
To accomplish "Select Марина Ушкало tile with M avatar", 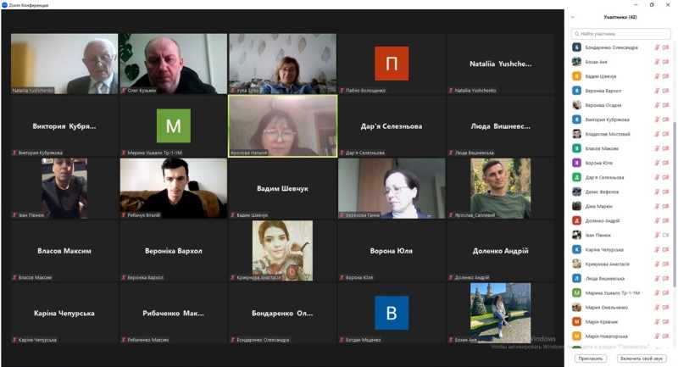I will [174, 125].
